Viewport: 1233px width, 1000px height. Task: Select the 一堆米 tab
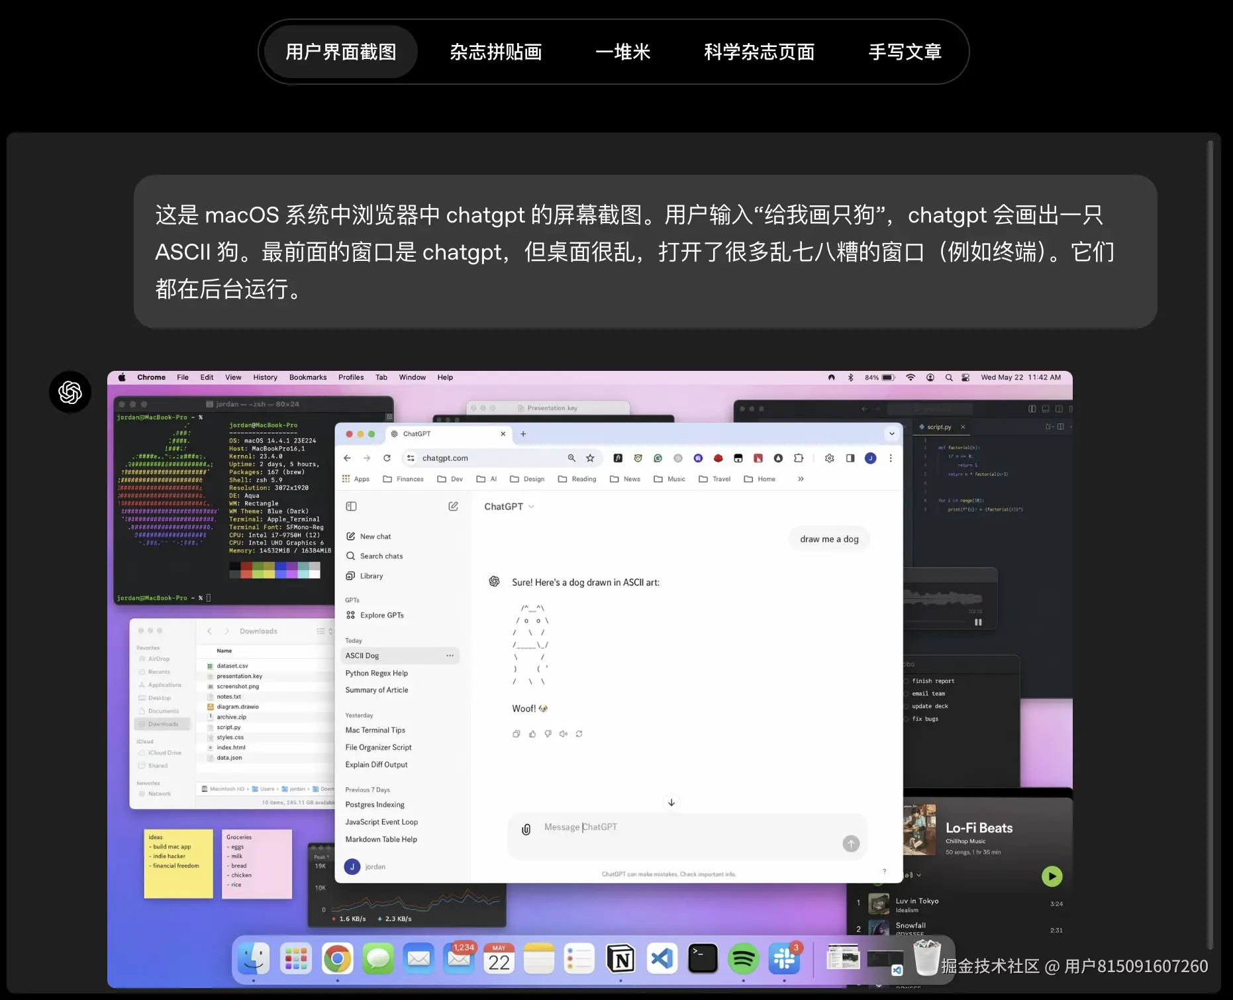click(x=623, y=52)
